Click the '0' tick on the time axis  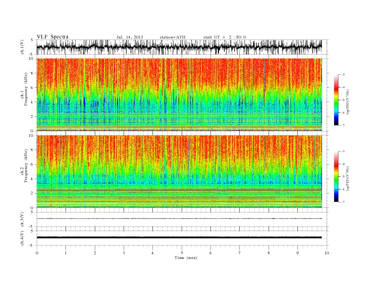(x=37, y=253)
